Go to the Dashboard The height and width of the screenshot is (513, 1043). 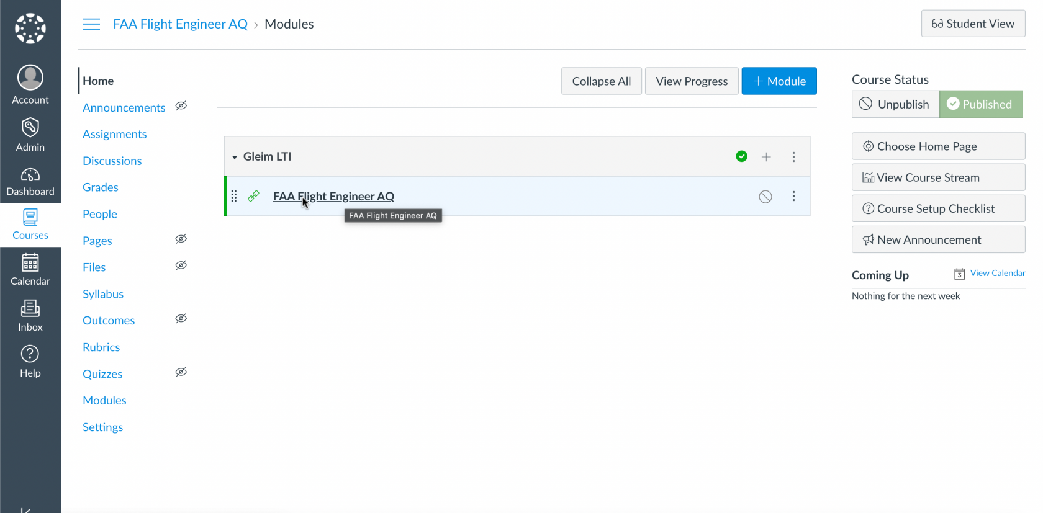[x=30, y=181]
